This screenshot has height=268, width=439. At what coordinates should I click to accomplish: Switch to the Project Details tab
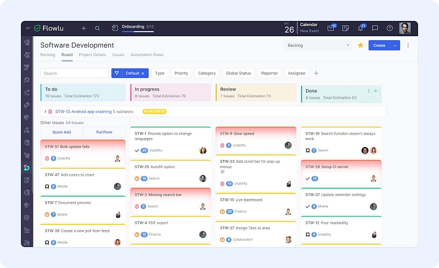click(x=92, y=55)
